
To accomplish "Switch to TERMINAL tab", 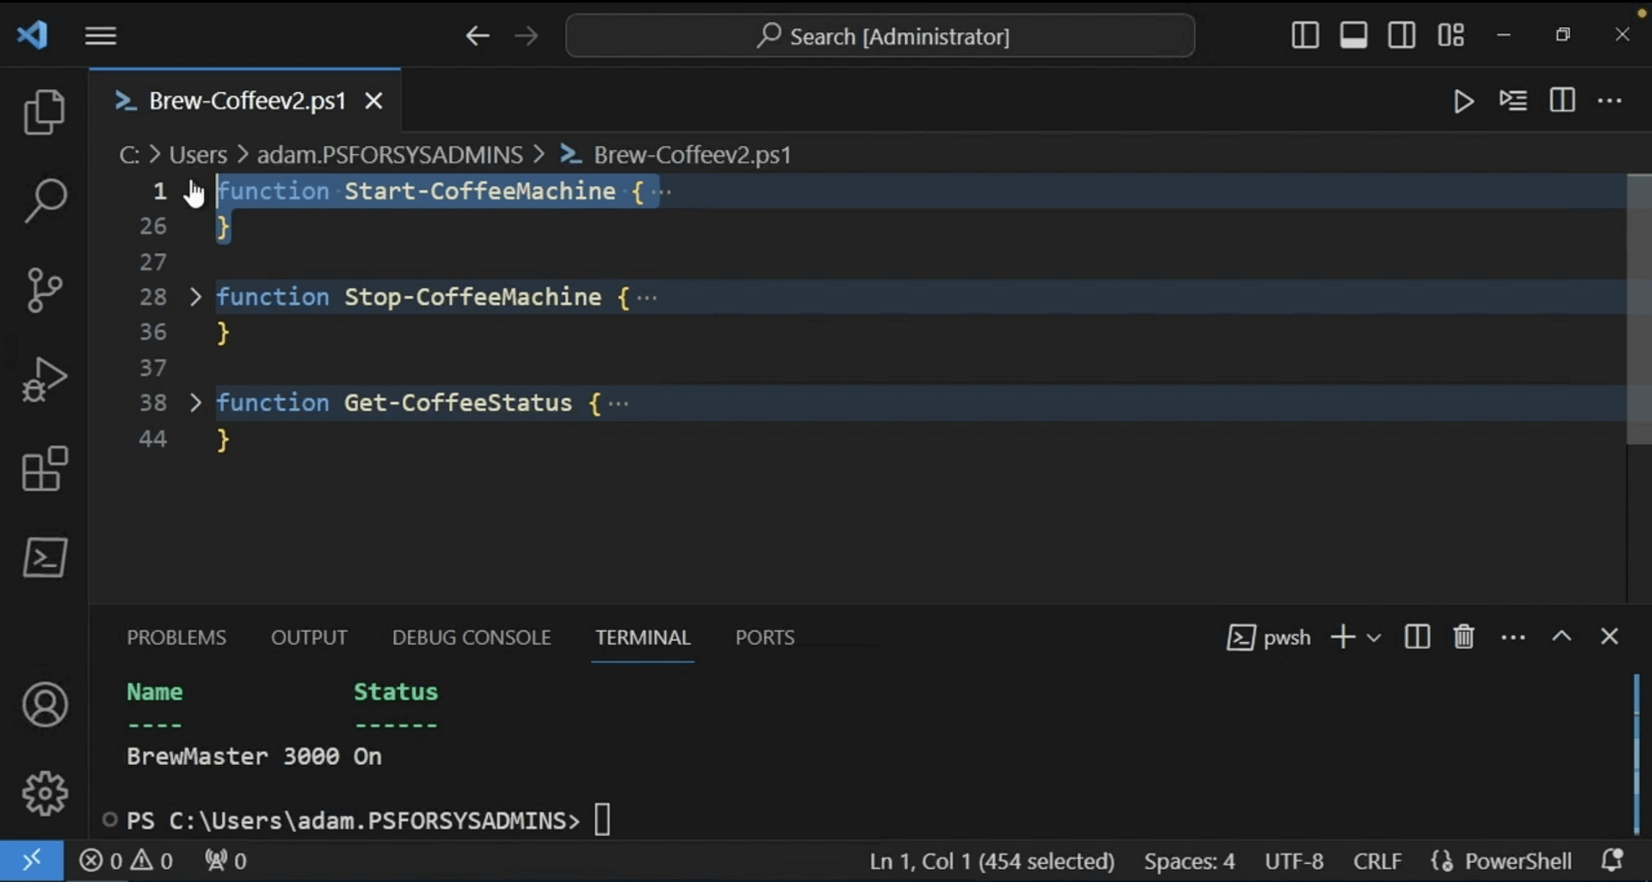I will pos(643,638).
